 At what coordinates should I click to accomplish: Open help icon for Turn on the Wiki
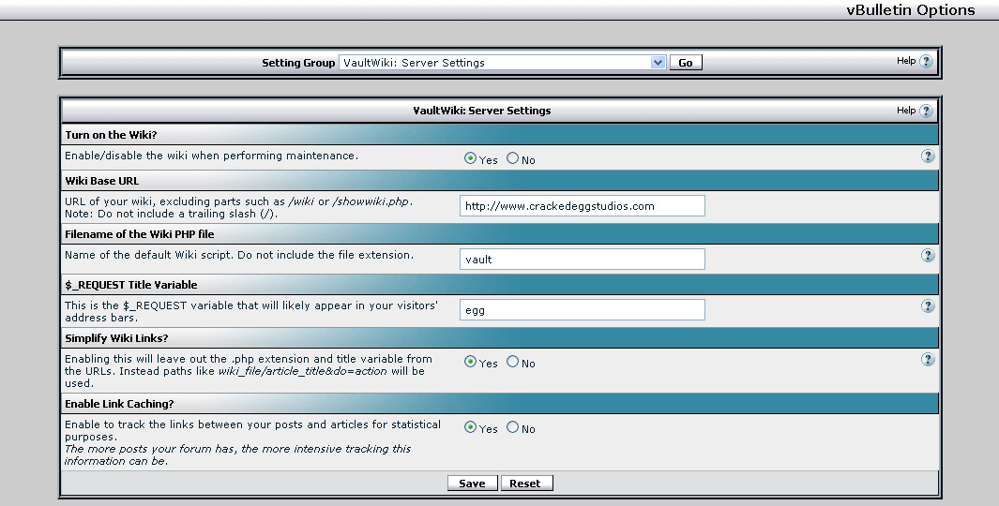click(x=928, y=156)
